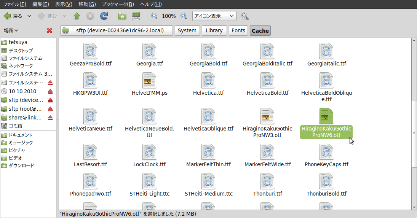Navigate to Fonts in the path bar

(238, 30)
